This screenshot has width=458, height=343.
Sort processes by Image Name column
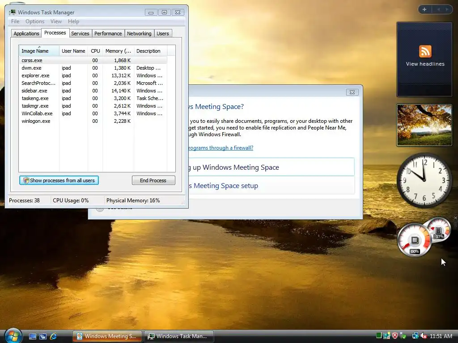[39, 51]
